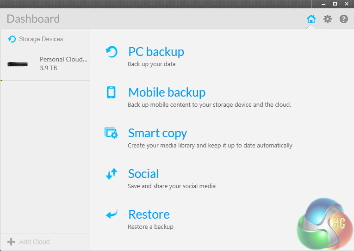Click the Mobile backup phone icon

(111, 92)
